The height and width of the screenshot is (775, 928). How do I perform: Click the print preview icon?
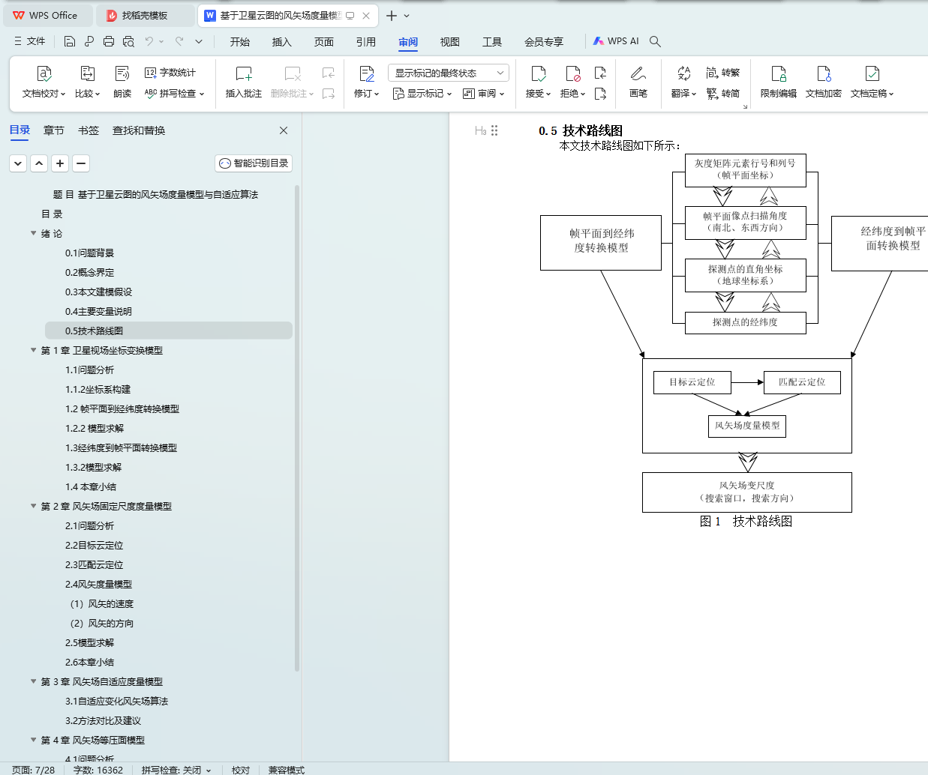128,41
